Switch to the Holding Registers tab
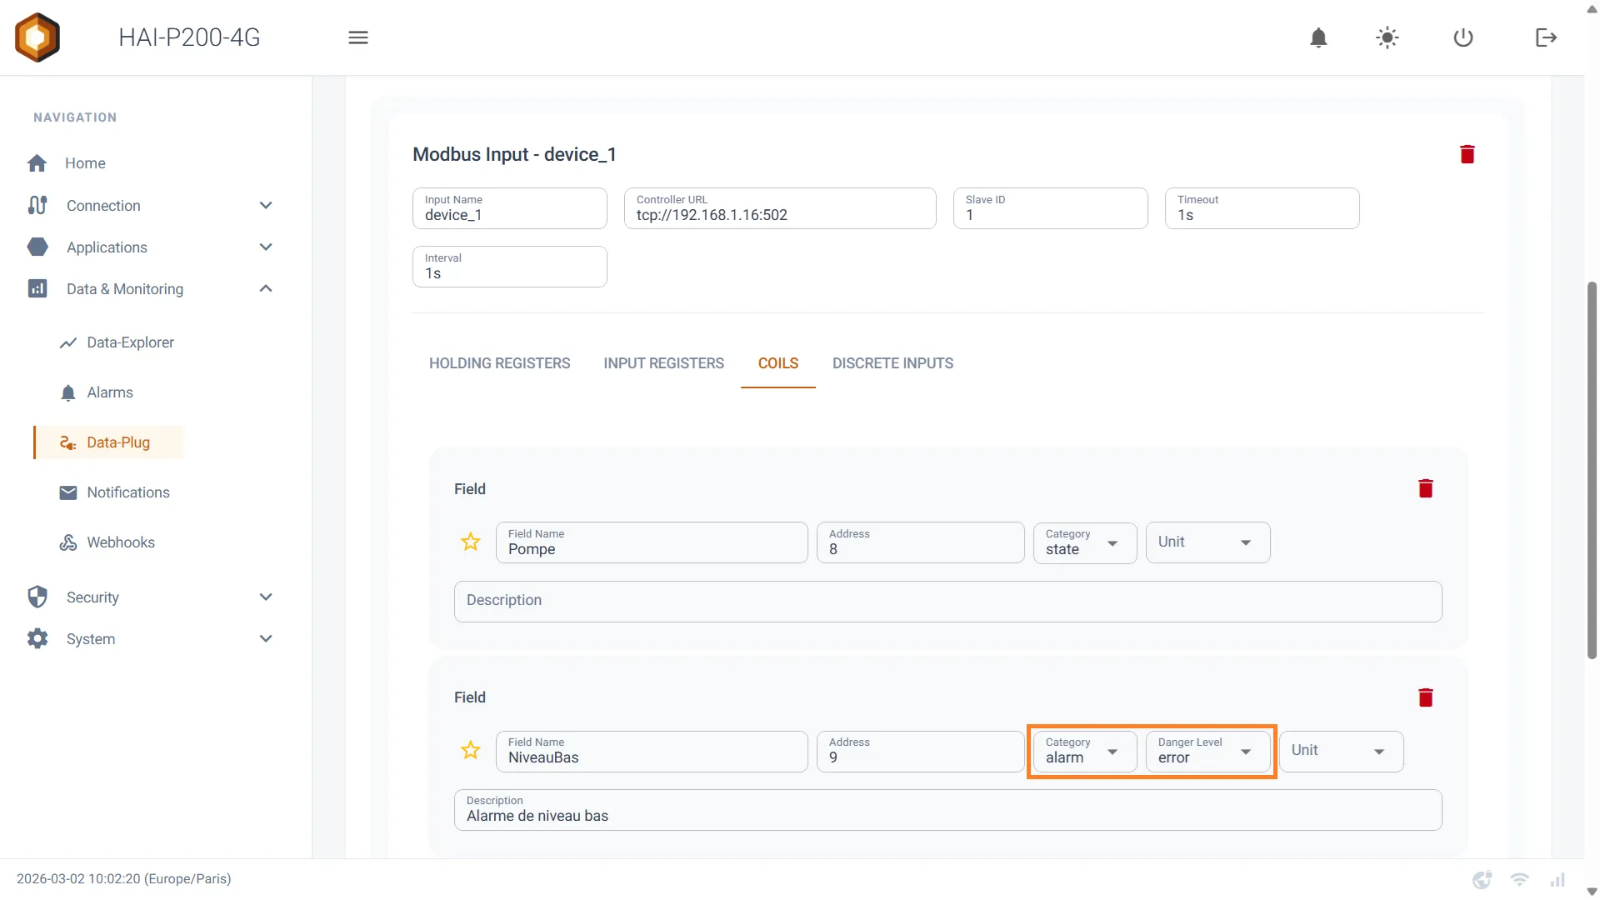The height and width of the screenshot is (900, 1600). tap(499, 363)
